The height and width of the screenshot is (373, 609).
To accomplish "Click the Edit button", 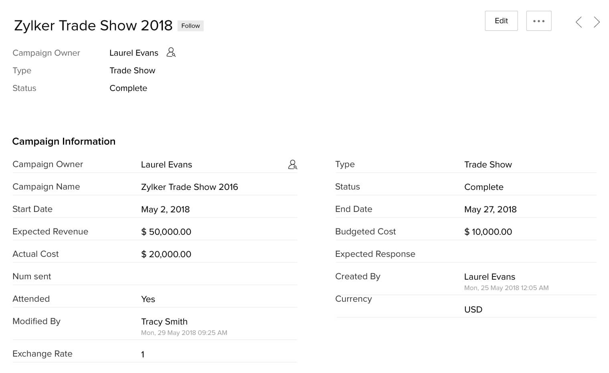I will click(501, 21).
